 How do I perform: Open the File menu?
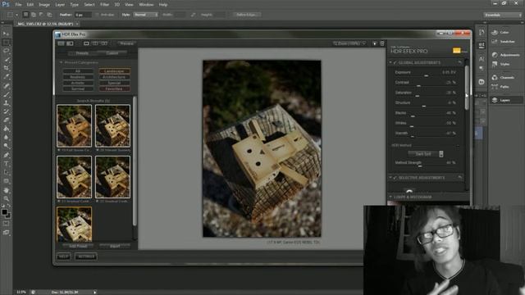pyautogui.click(x=18, y=5)
